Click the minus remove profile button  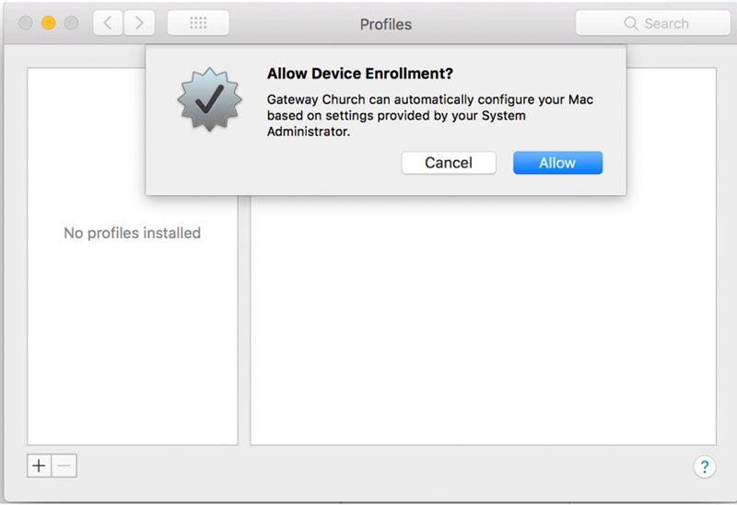[64, 465]
